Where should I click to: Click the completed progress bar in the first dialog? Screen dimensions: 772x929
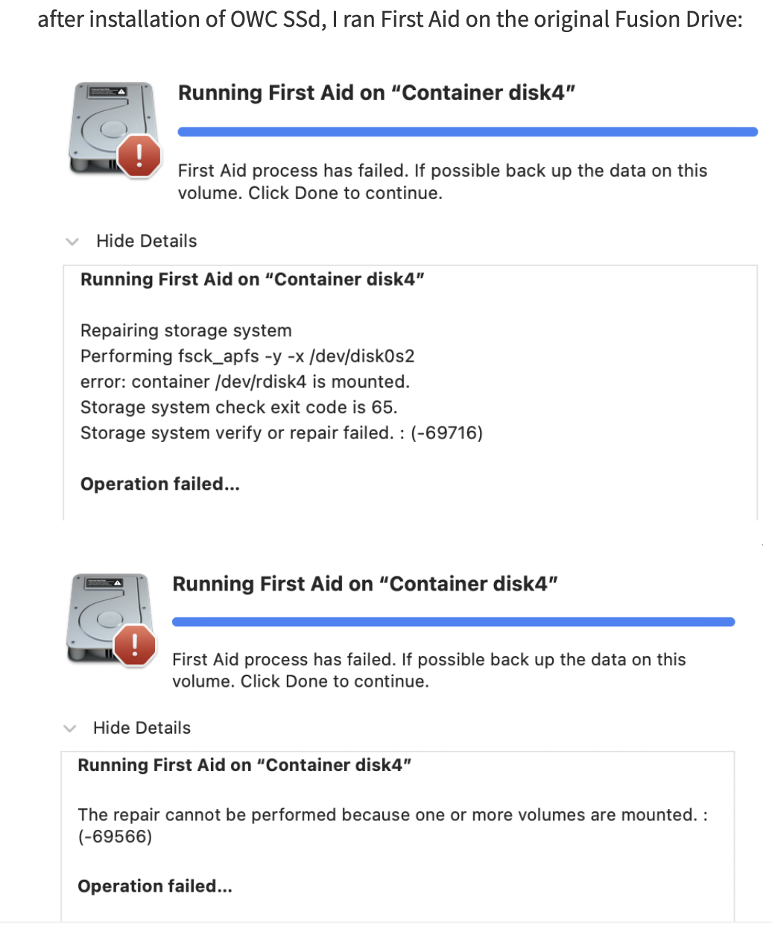pos(467,132)
